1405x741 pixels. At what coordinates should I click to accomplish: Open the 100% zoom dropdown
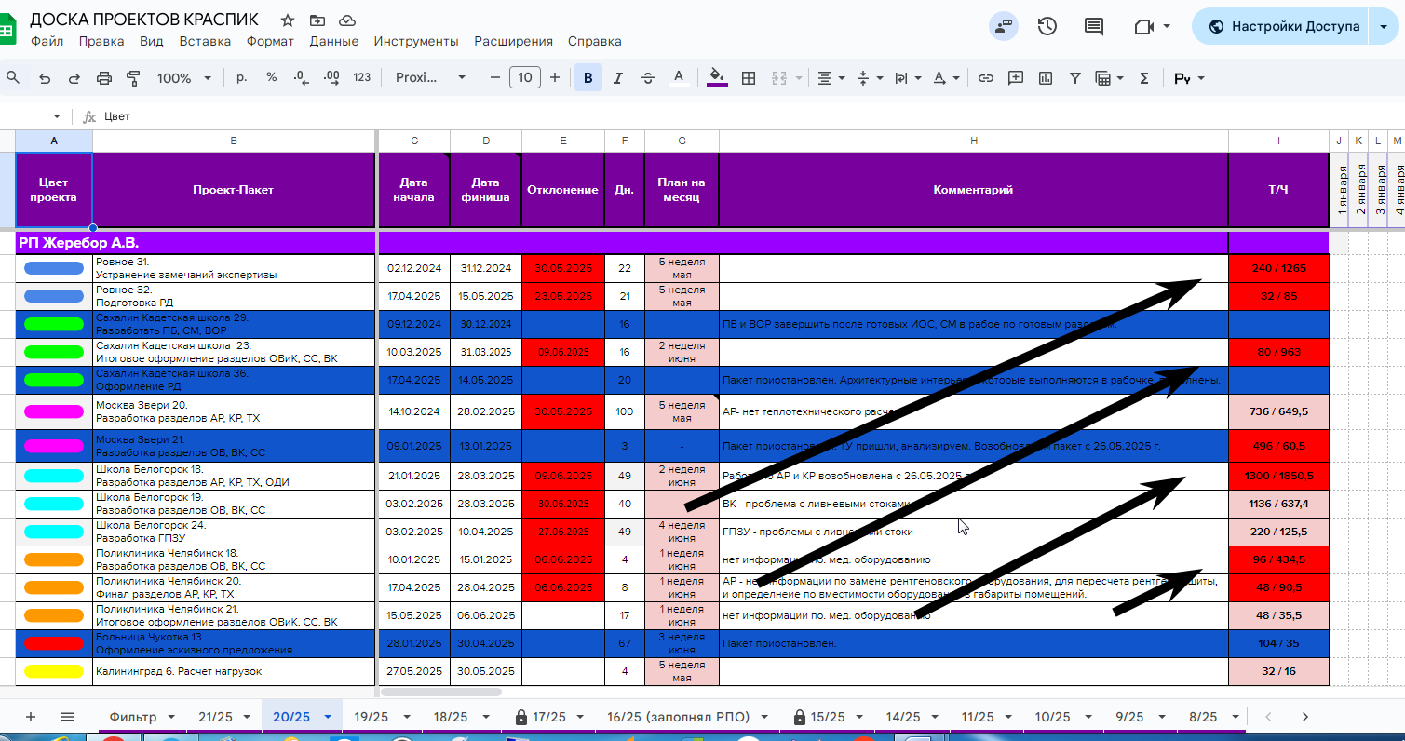coord(183,78)
